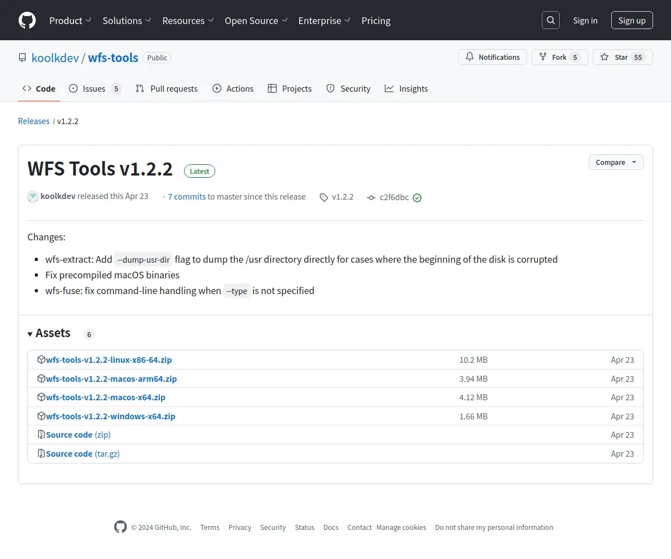Open the GitHub homepage logo

click(27, 21)
